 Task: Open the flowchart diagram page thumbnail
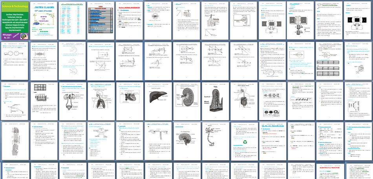coord(101,141)
